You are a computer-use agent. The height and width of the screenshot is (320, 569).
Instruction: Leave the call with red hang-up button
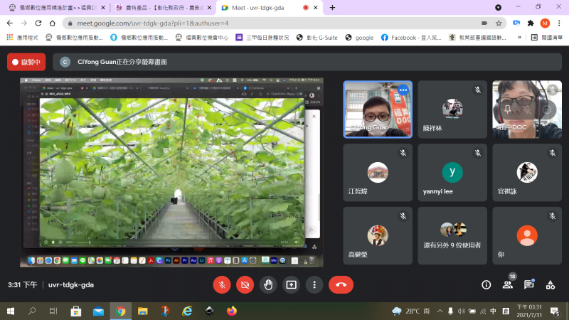(341, 285)
